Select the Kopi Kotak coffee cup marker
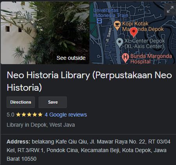This screenshot has width=176, height=165. [x=117, y=25]
